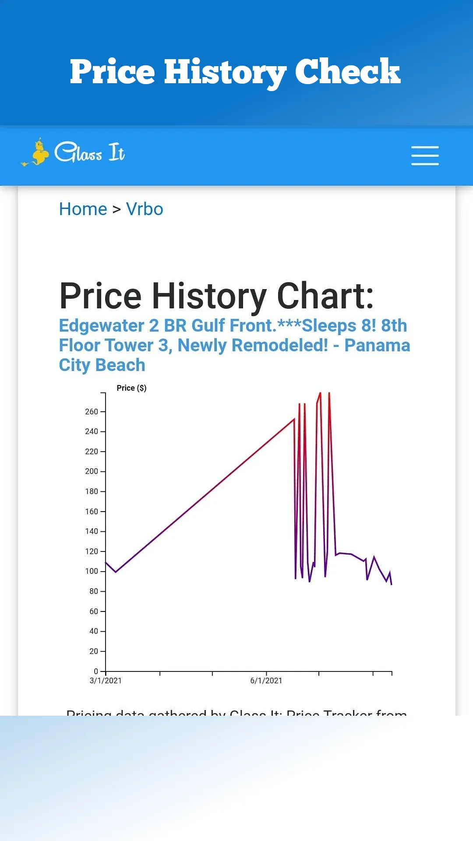
Task: Click the tallest red price spike peak
Action: (x=320, y=393)
